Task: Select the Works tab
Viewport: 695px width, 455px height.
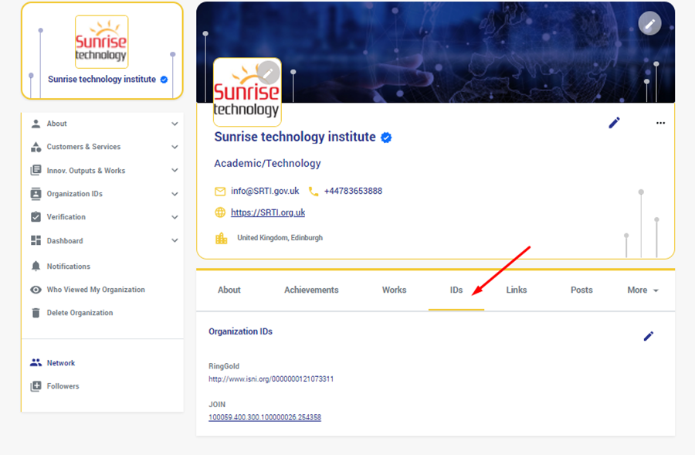Action: pos(394,290)
